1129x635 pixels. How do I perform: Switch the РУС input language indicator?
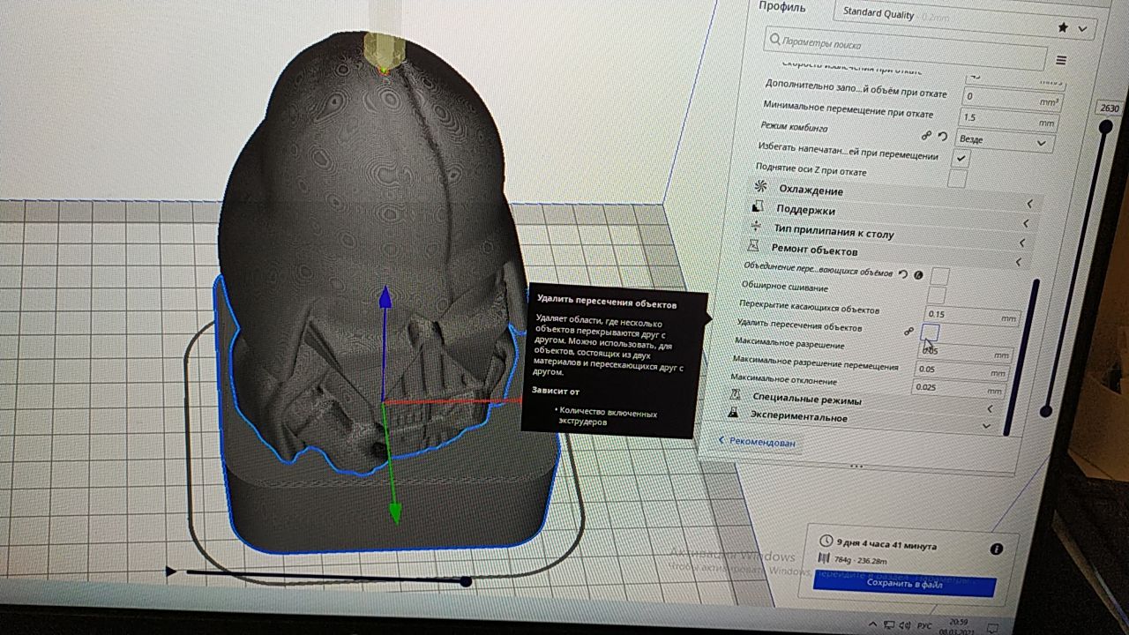(x=925, y=626)
